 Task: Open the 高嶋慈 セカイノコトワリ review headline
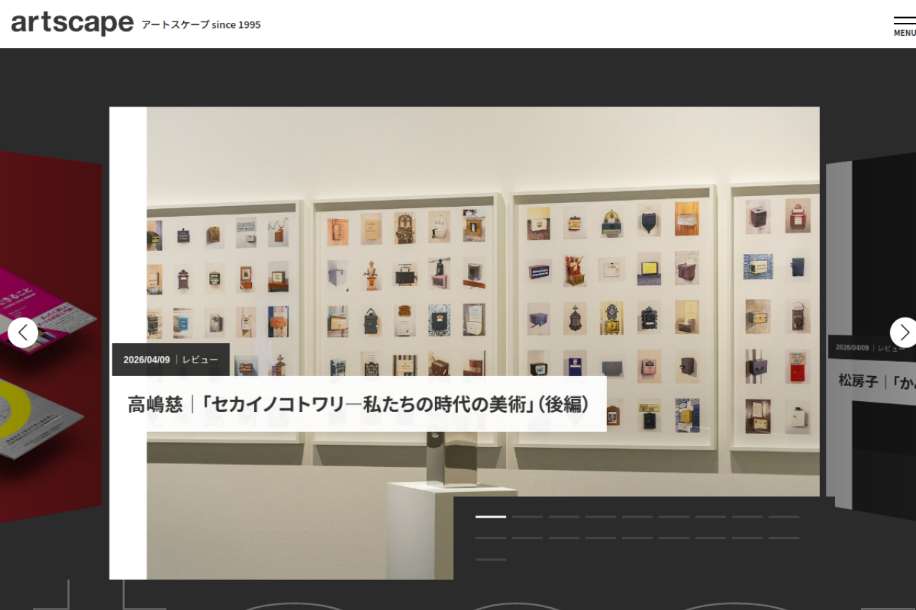(359, 405)
